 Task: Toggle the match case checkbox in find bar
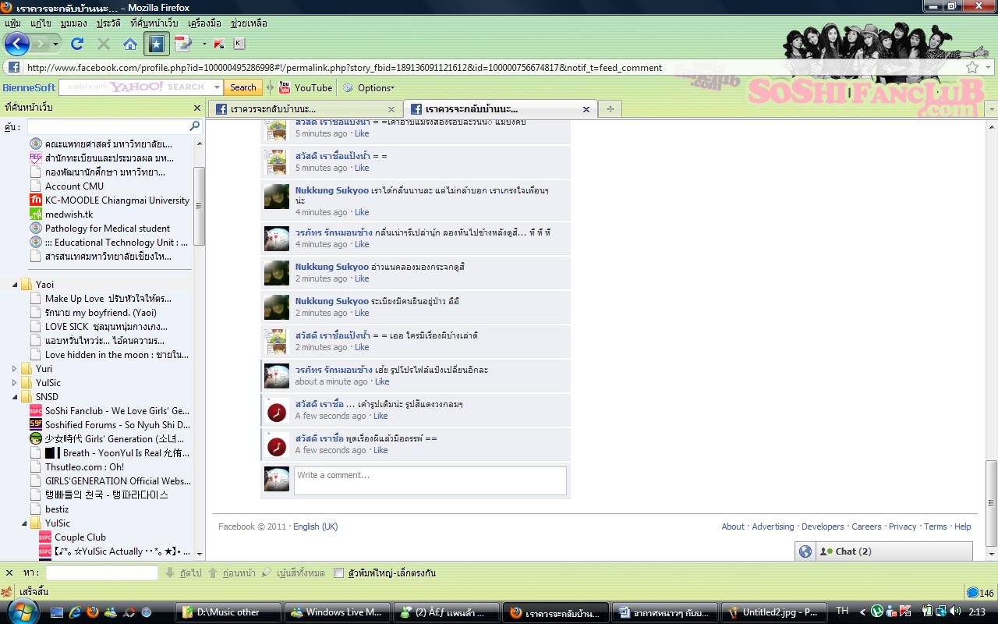pos(338,573)
